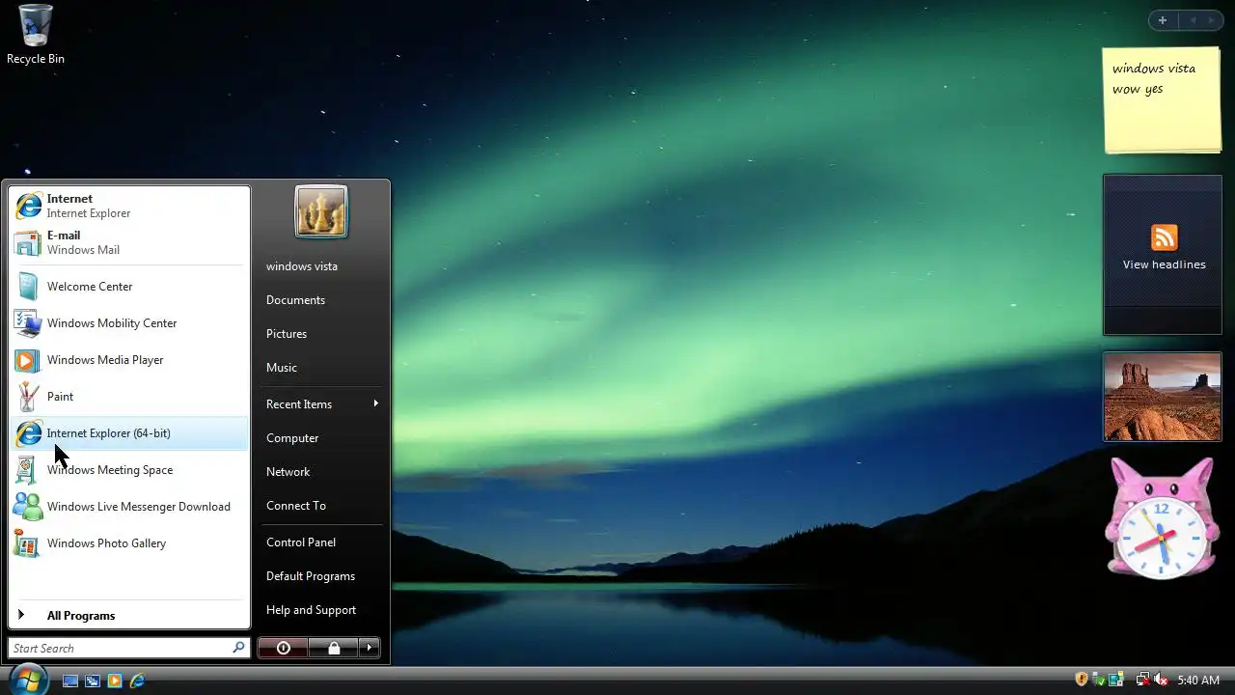This screenshot has height=695, width=1235.
Task: Click Switch Between Windows in Quick Launch
Action: (x=93, y=681)
